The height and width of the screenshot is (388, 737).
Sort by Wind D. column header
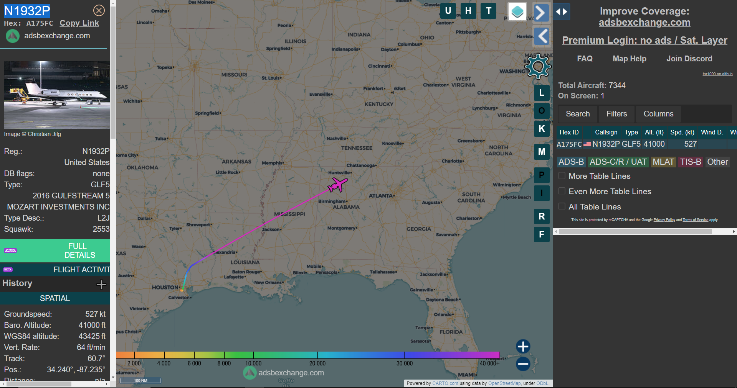click(x=712, y=132)
